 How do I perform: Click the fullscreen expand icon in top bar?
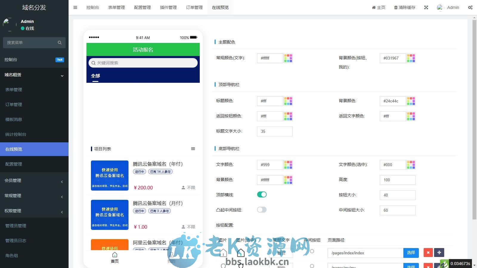pos(426,7)
